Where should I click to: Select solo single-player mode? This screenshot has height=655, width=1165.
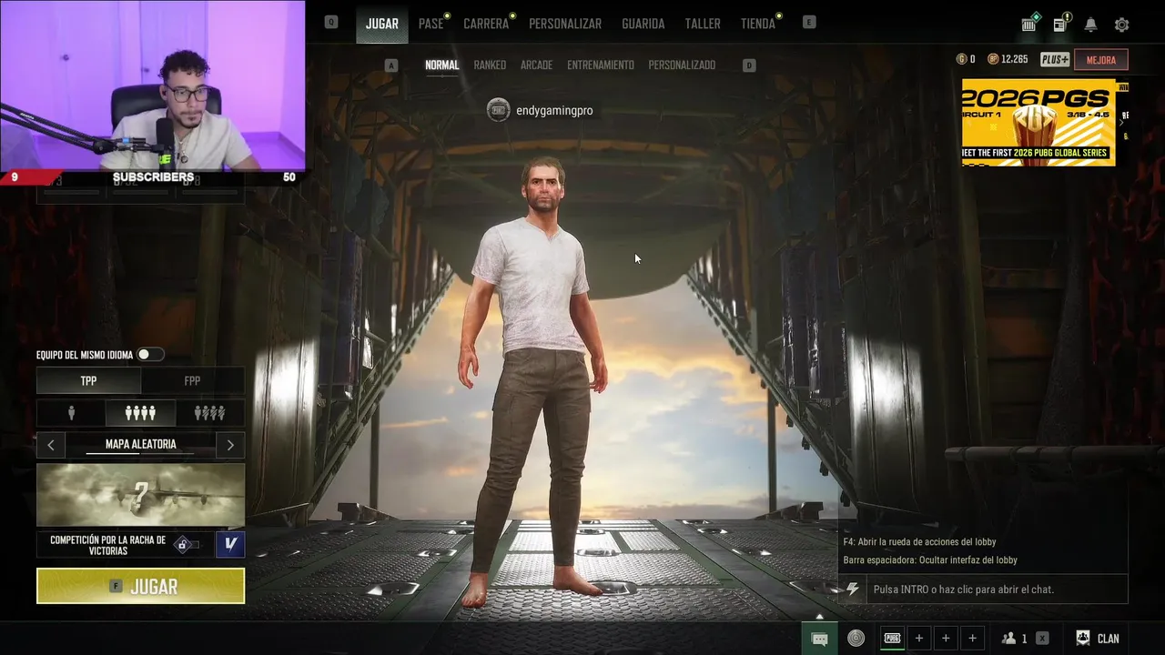pyautogui.click(x=71, y=413)
